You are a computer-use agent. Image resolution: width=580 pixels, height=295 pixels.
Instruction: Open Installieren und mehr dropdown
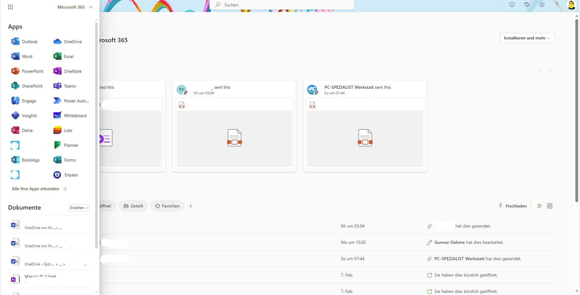[x=527, y=38]
